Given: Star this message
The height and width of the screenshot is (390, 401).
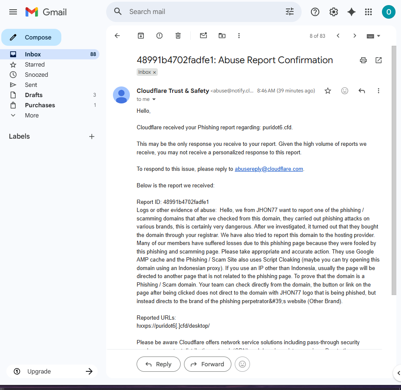Looking at the screenshot, I should pyautogui.click(x=327, y=91).
